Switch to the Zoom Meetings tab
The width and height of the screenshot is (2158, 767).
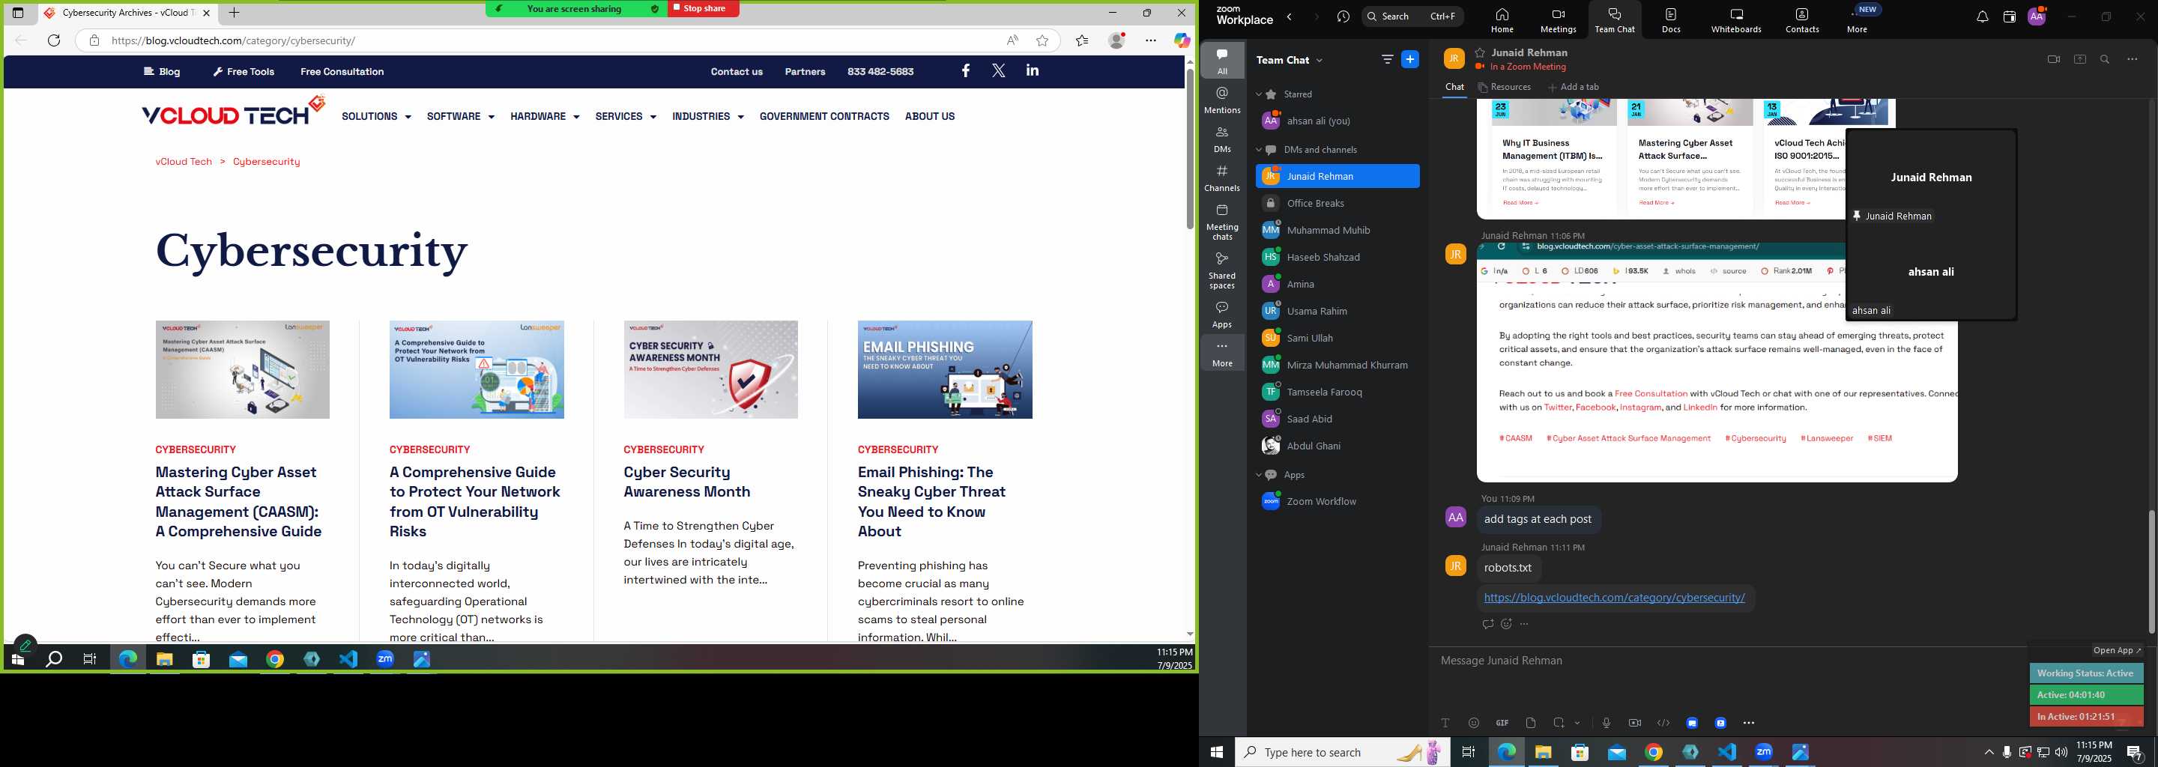click(1559, 20)
